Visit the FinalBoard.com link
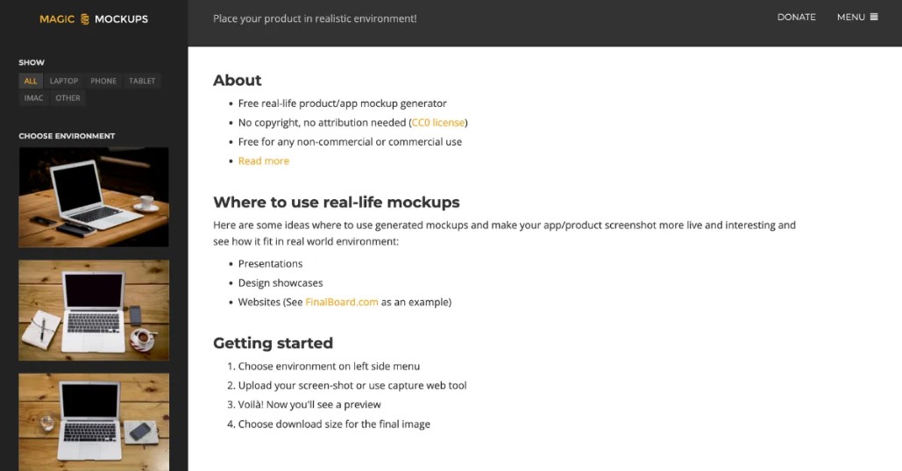Screen dimensions: 902x471 click(x=342, y=303)
